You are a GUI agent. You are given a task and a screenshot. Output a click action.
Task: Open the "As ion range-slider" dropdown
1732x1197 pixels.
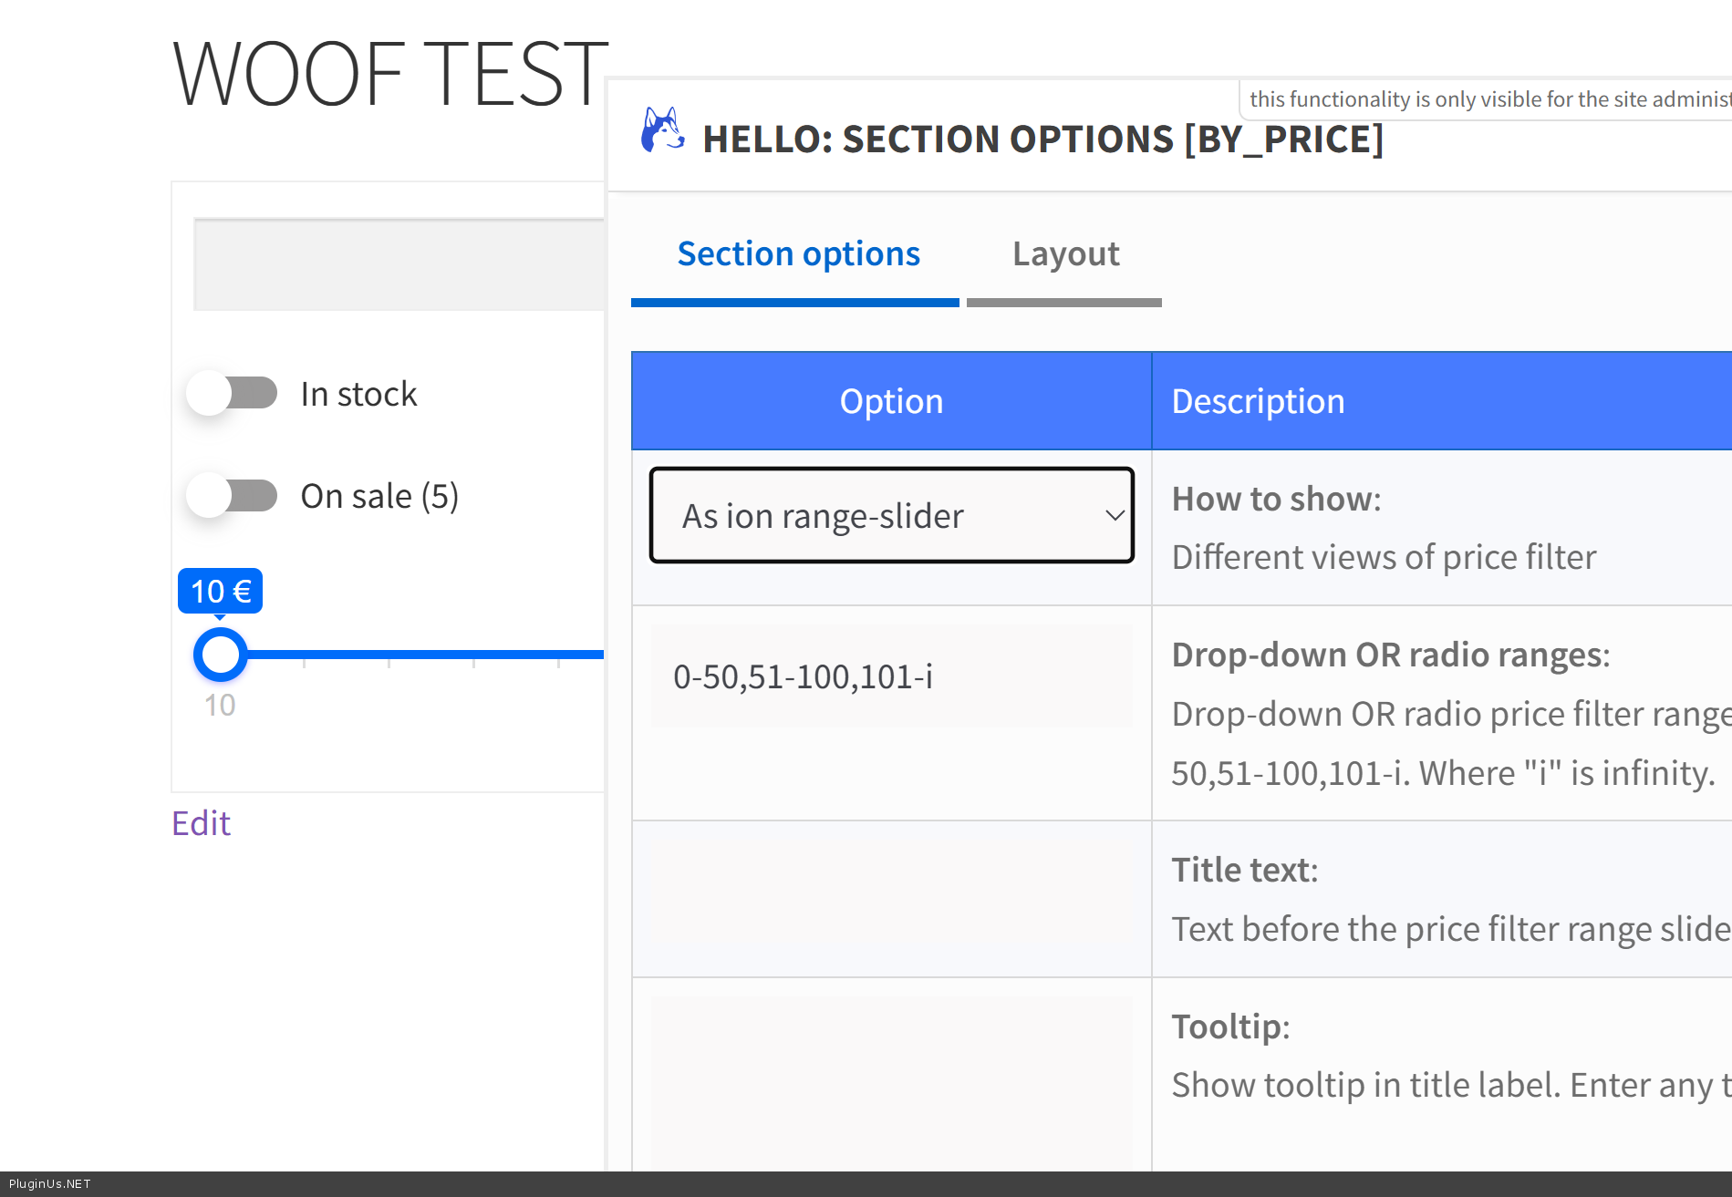[x=890, y=516]
